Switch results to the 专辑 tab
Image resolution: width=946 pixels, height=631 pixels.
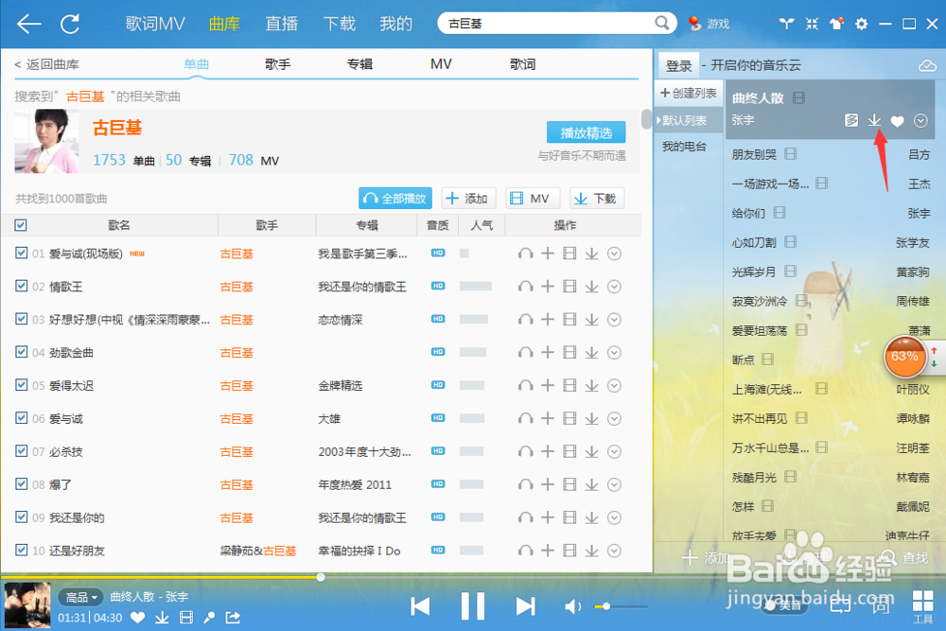click(x=359, y=64)
